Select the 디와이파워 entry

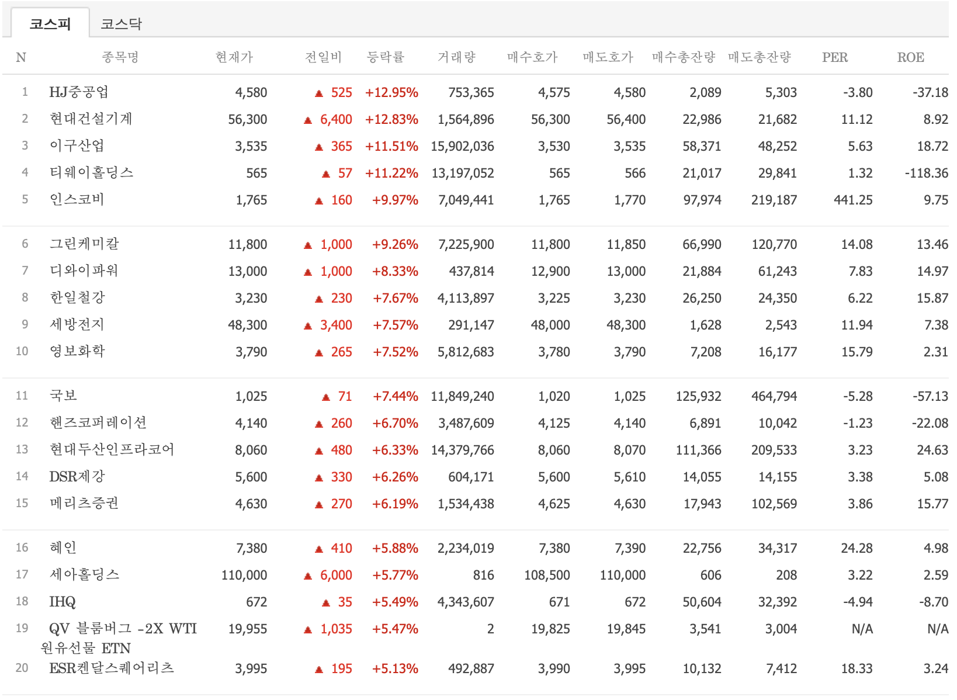[x=84, y=271]
